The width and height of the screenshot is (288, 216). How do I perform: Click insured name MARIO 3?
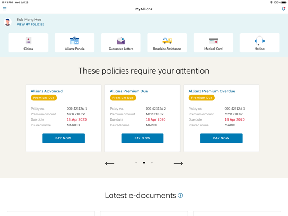tap(73, 125)
